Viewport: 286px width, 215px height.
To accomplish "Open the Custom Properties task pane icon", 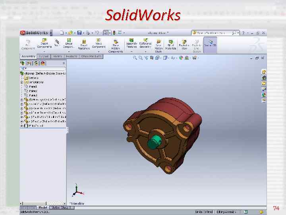I will point(264,100).
